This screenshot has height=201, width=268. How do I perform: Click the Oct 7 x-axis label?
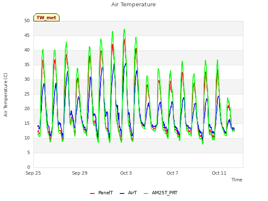(173, 173)
